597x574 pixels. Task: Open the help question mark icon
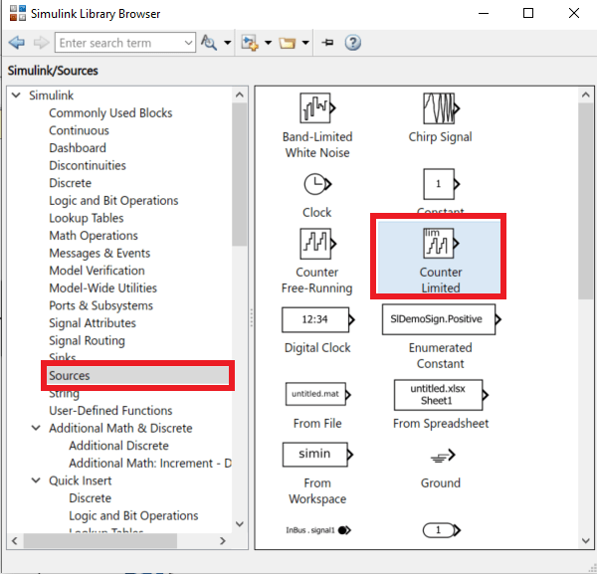point(353,43)
